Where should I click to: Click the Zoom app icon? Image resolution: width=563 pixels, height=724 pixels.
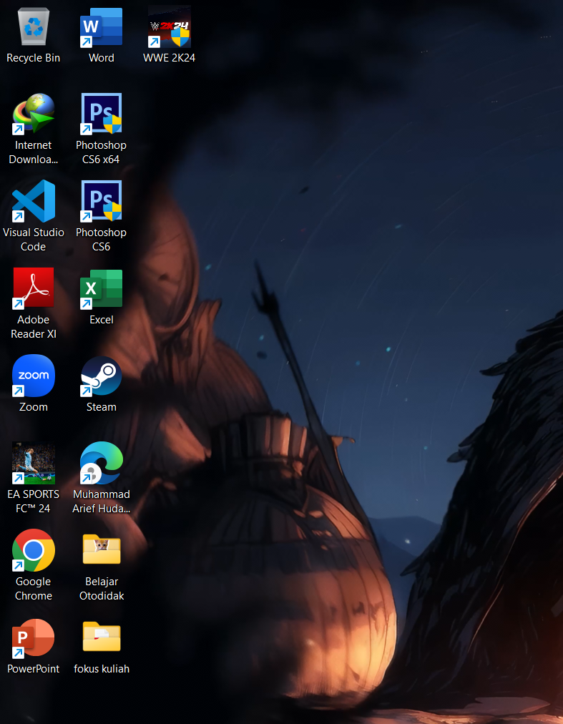pyautogui.click(x=34, y=376)
